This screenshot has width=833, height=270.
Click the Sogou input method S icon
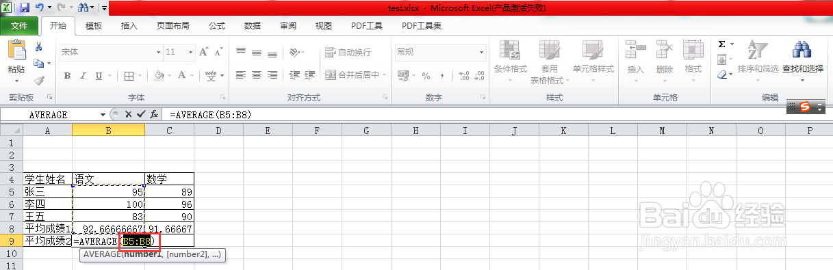(x=805, y=107)
